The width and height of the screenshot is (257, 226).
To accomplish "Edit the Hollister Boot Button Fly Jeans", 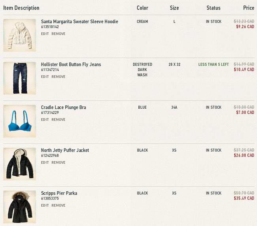I will (x=45, y=77).
